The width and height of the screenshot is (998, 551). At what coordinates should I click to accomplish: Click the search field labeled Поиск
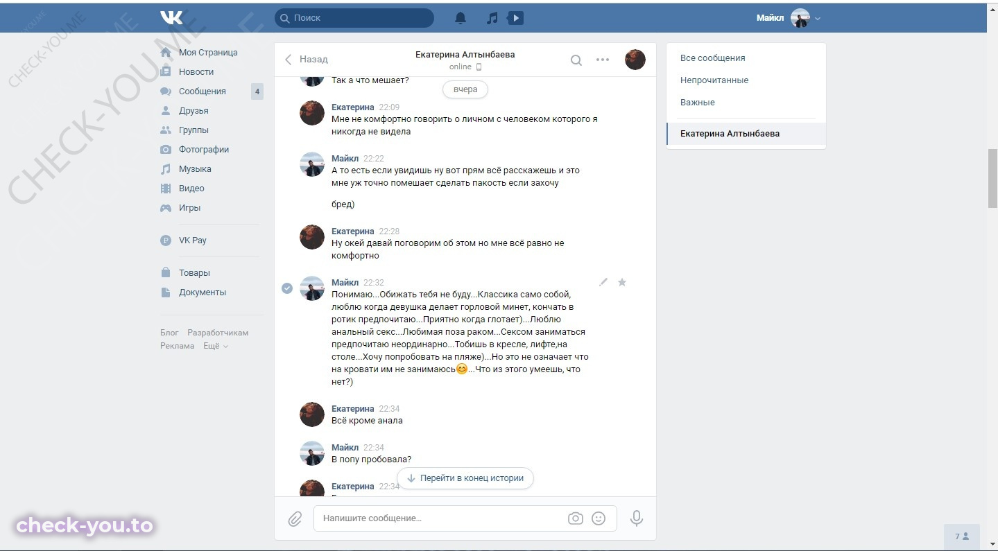pos(354,18)
